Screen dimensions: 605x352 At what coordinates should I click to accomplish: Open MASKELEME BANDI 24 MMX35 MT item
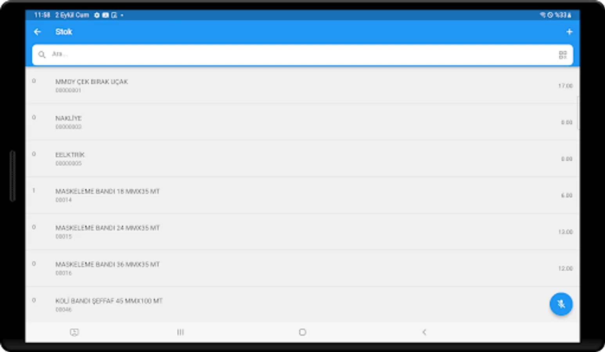tap(302, 232)
